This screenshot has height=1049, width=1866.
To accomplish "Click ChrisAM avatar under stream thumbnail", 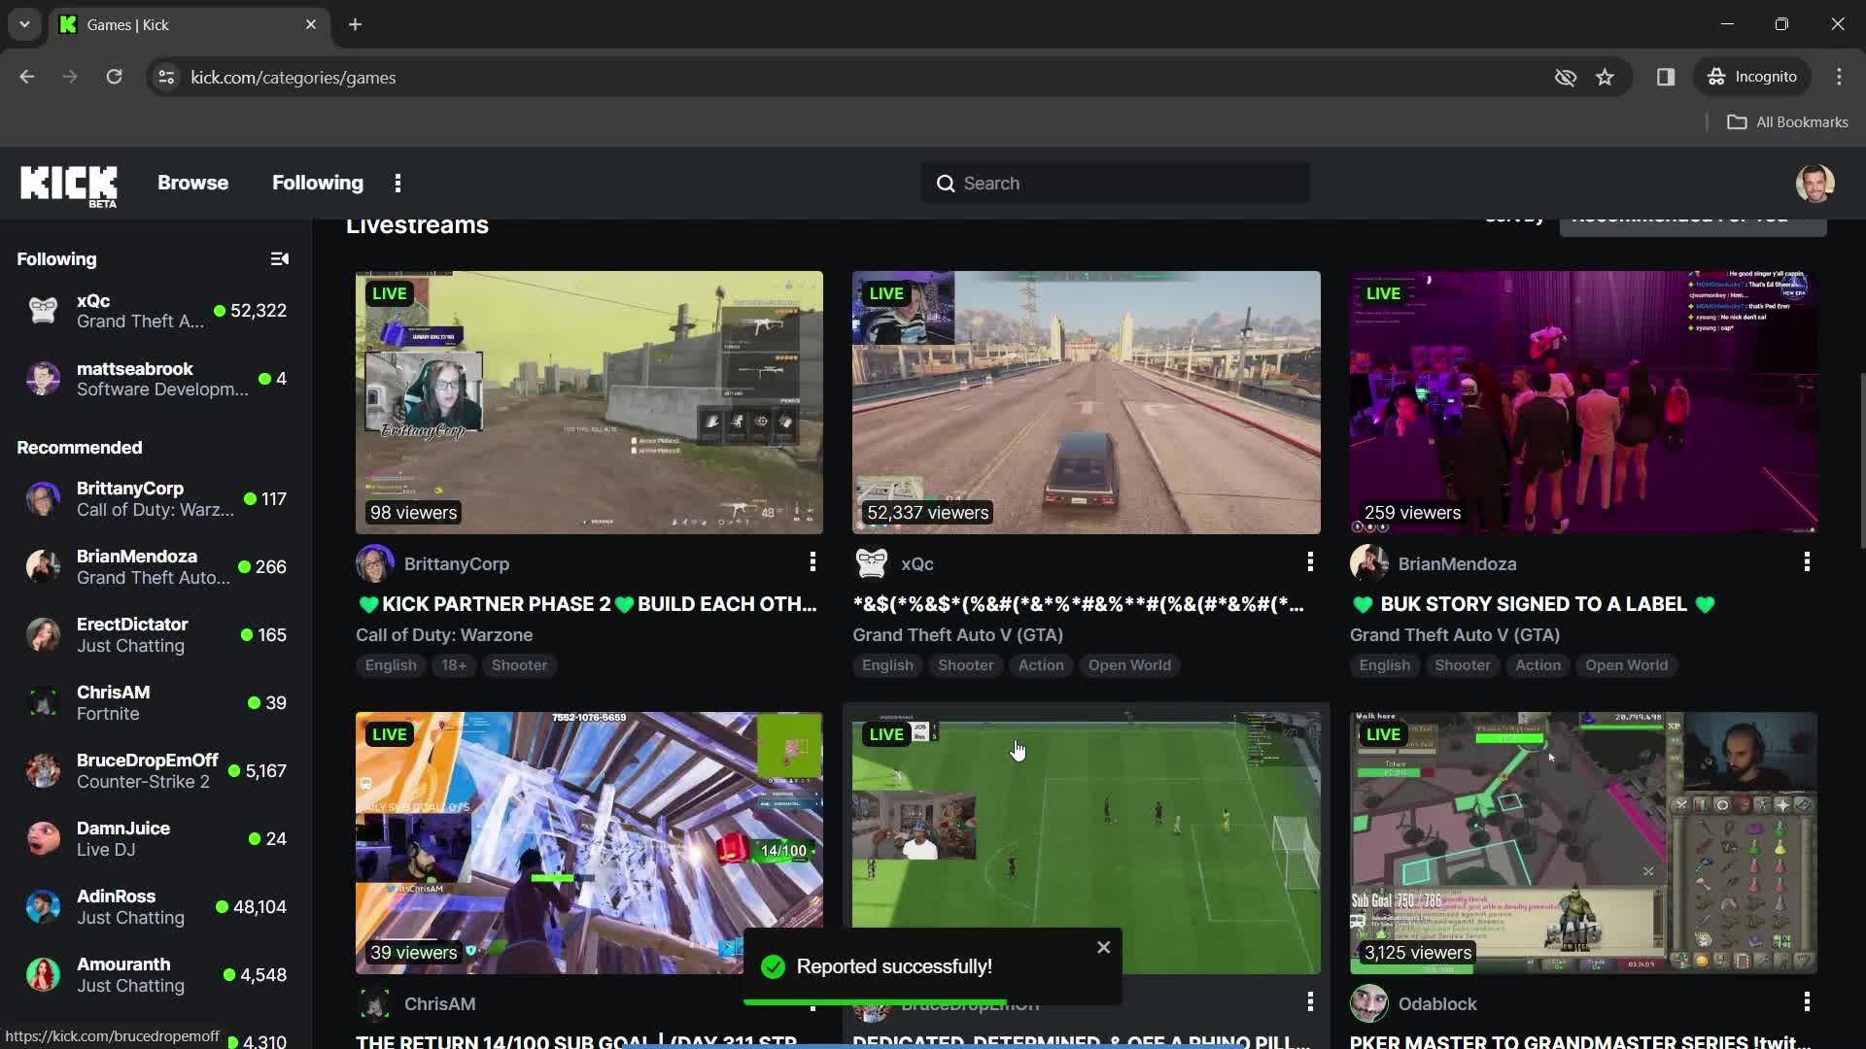I will (374, 1003).
